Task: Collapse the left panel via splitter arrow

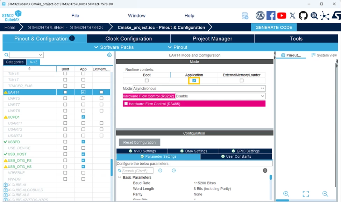Action: coord(275,53)
